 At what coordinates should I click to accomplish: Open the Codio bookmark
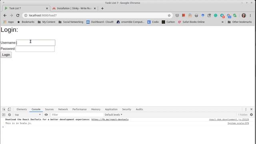point(153,22)
